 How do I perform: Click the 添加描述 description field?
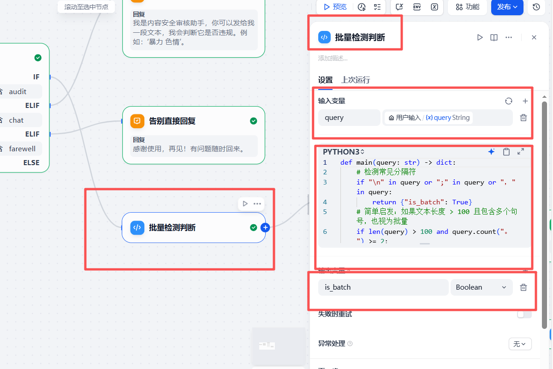[333, 58]
